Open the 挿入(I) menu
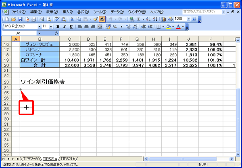 coord(67,12)
